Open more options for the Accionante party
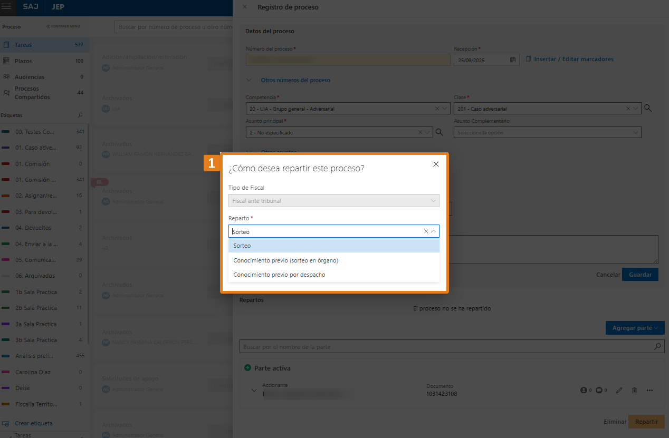This screenshot has width=669, height=438. [x=650, y=391]
